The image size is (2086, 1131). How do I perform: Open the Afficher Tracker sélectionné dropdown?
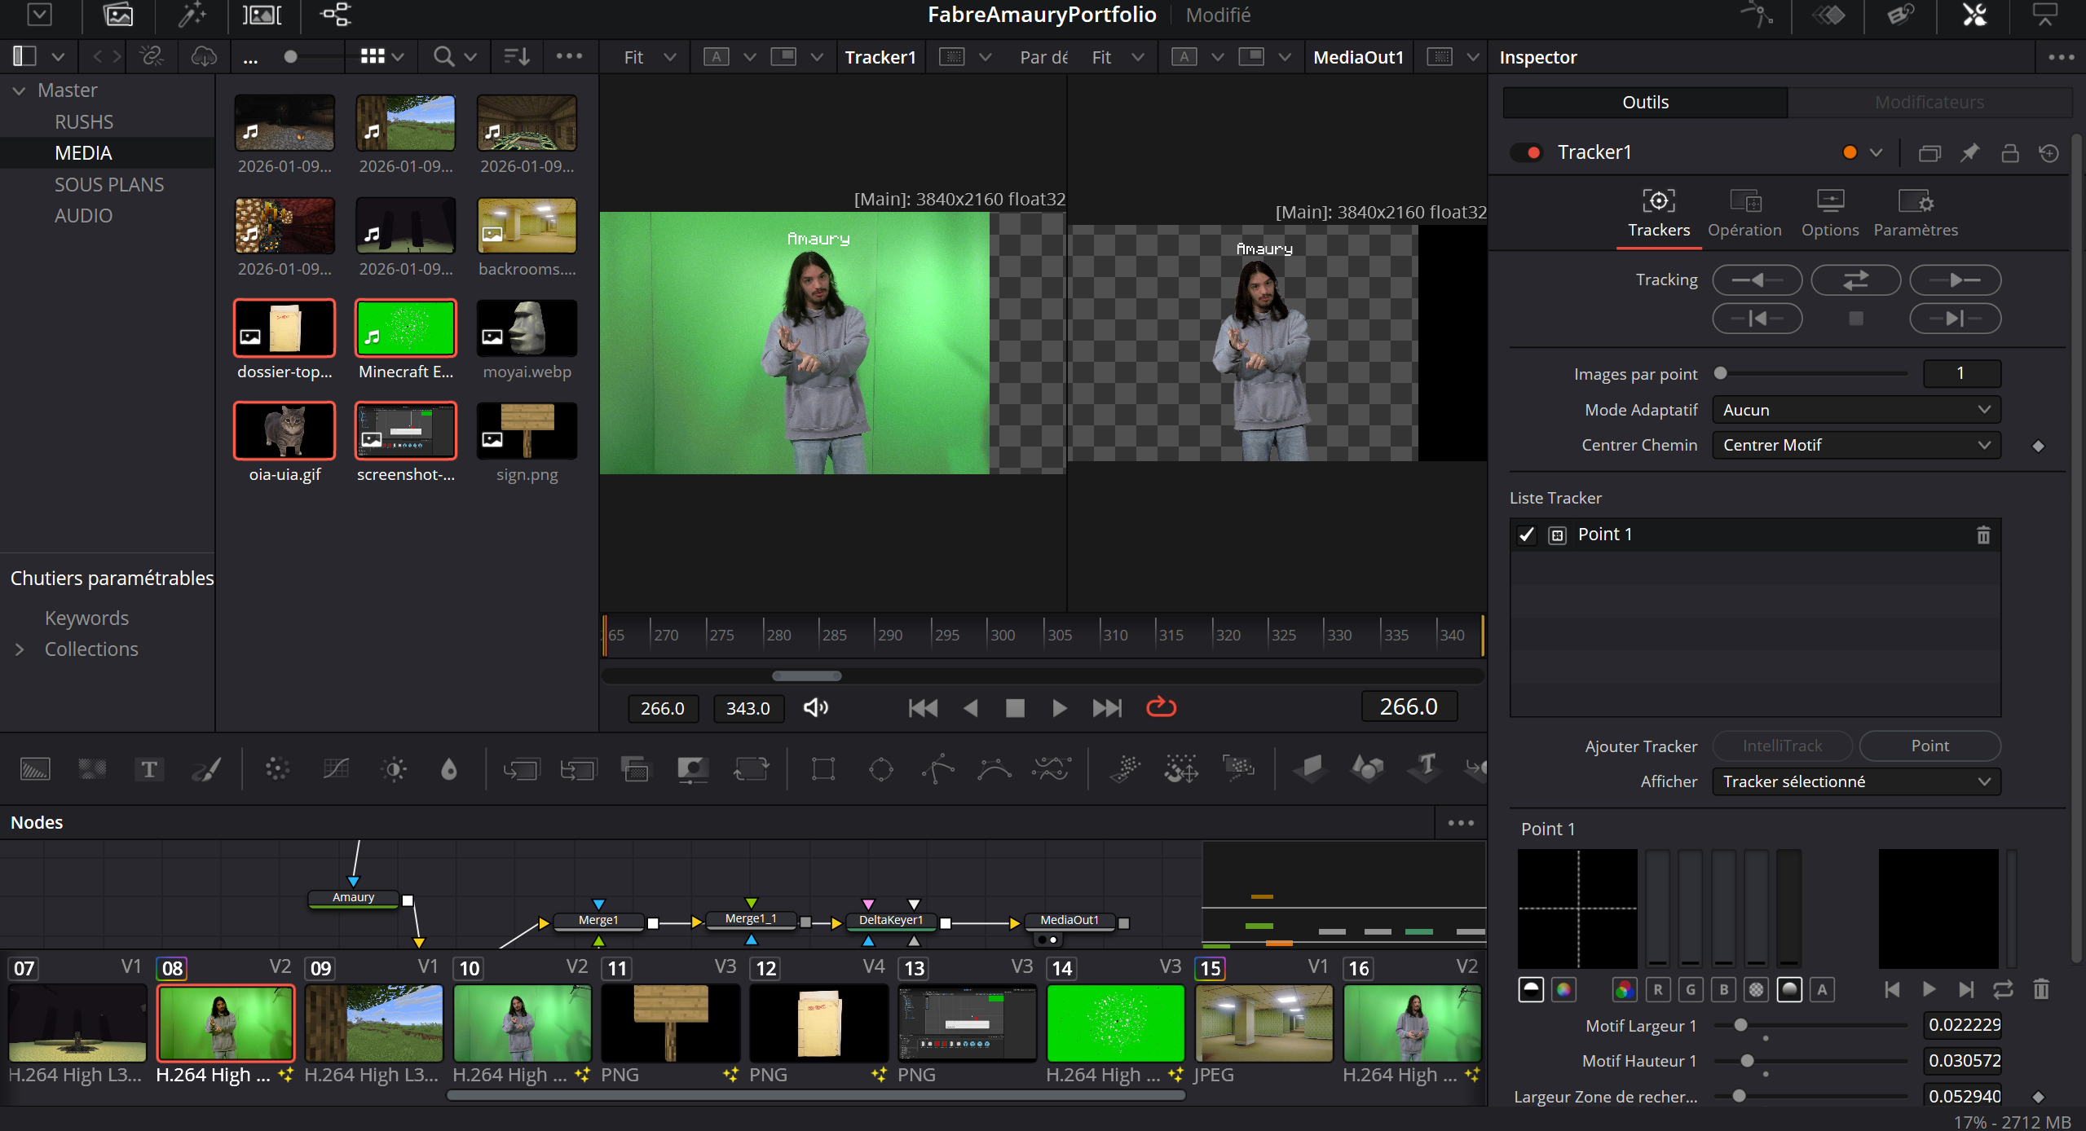(x=1855, y=781)
